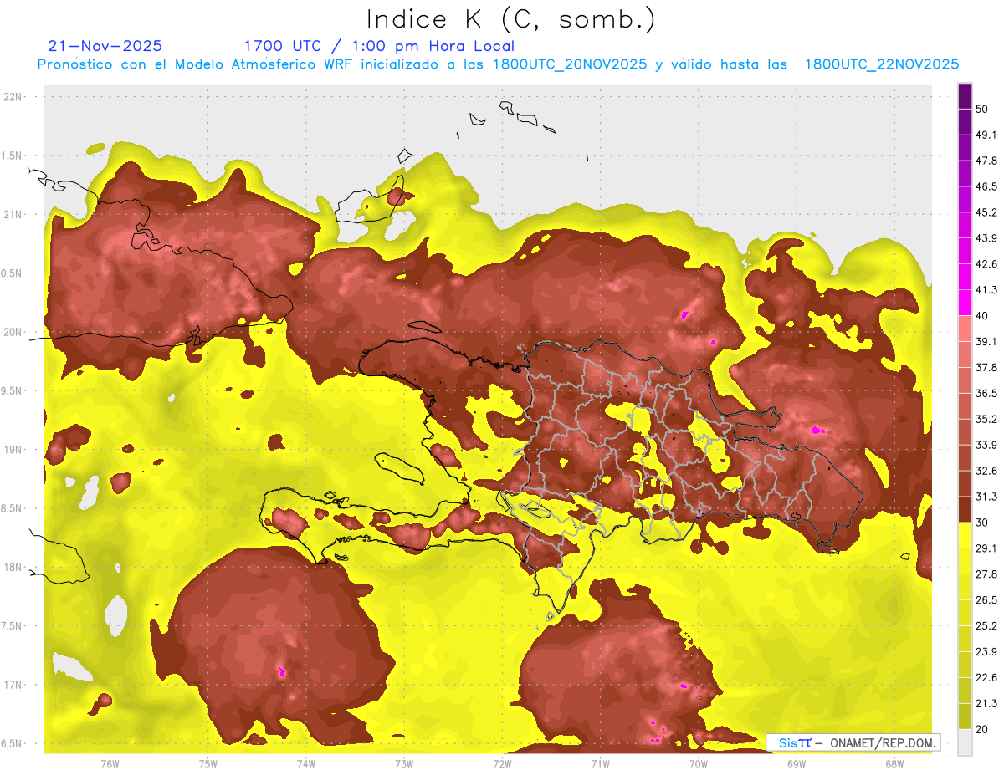
Task: Click the '46.5' colorbar label
Action: coord(986,186)
